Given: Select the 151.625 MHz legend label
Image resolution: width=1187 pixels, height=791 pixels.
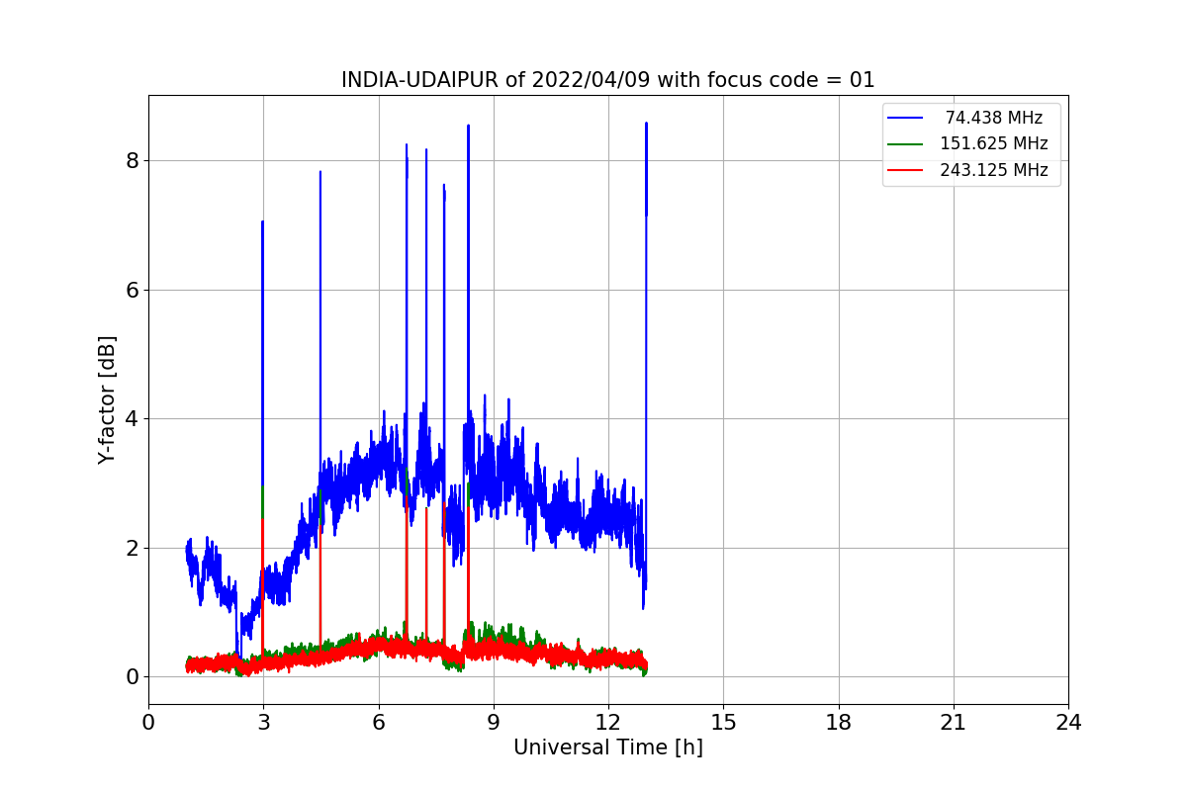Looking at the screenshot, I should pyautogui.click(x=993, y=143).
